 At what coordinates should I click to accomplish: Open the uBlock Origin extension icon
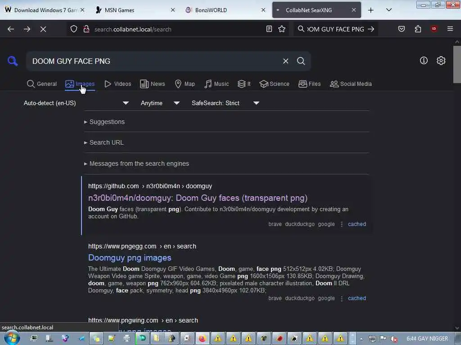coord(434,29)
